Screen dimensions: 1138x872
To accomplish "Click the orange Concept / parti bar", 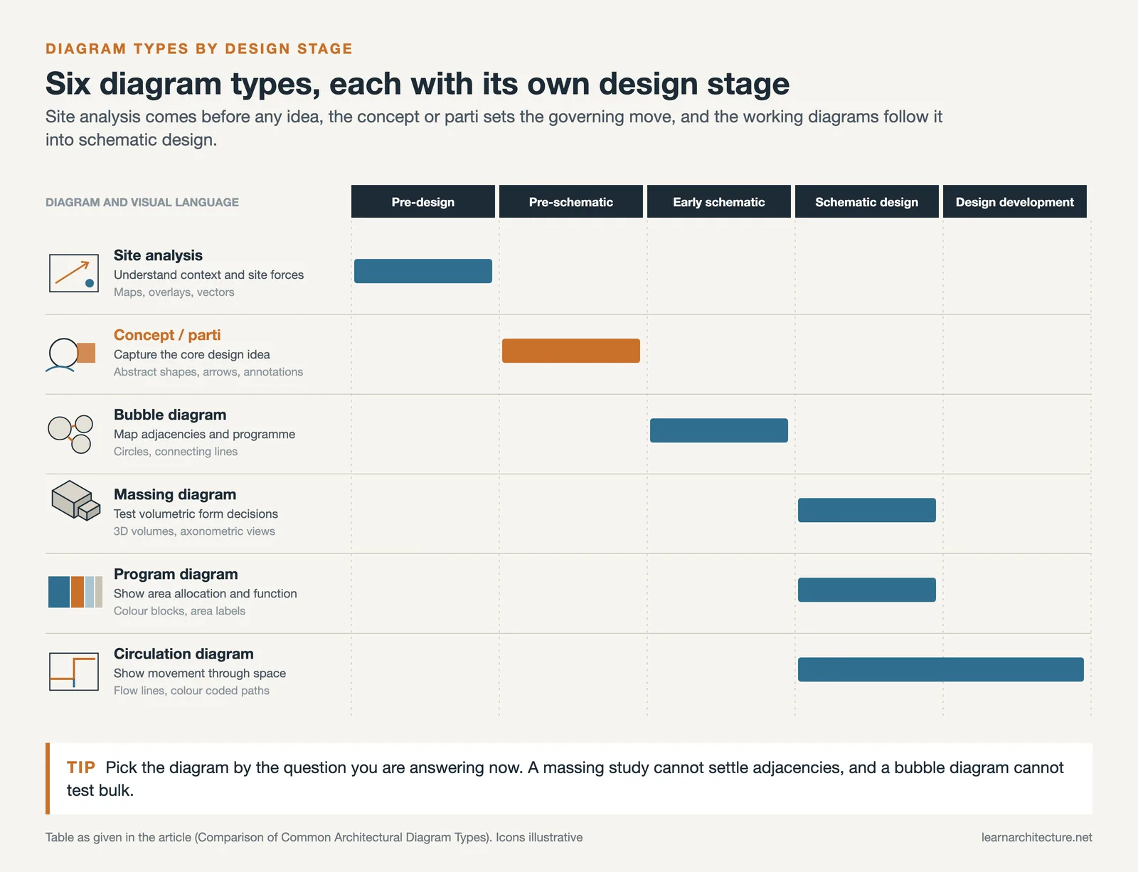I will (571, 351).
